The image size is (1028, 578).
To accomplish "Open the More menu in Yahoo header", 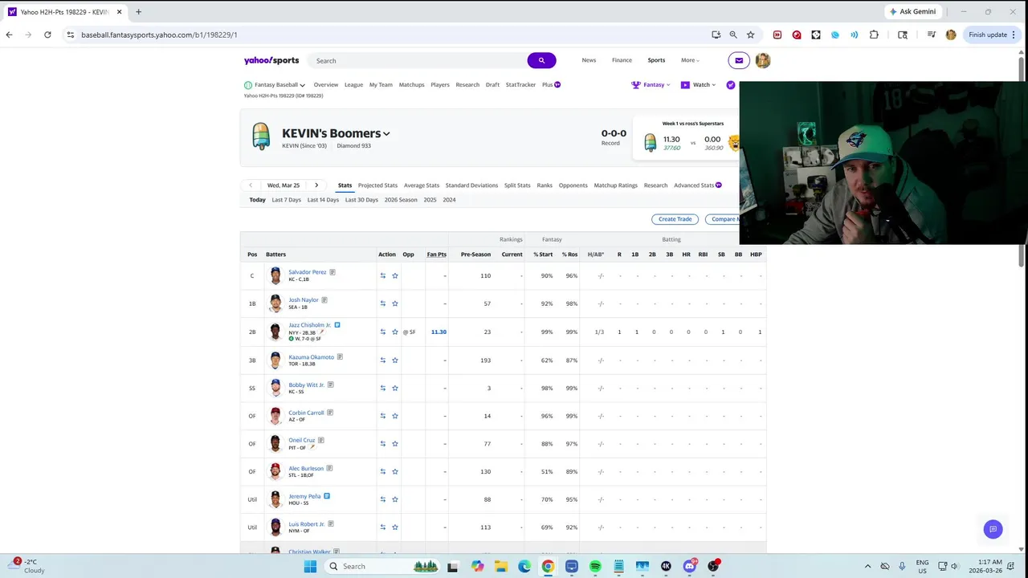I will point(690,60).
